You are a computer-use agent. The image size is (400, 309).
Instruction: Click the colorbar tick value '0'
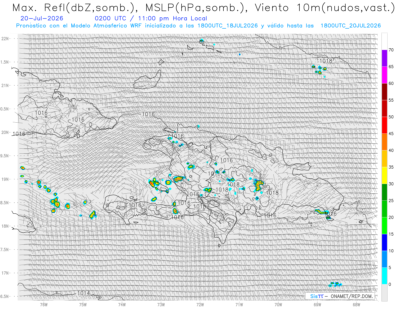(390, 284)
